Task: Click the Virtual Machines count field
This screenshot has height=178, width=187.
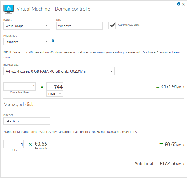Action: [20, 86]
